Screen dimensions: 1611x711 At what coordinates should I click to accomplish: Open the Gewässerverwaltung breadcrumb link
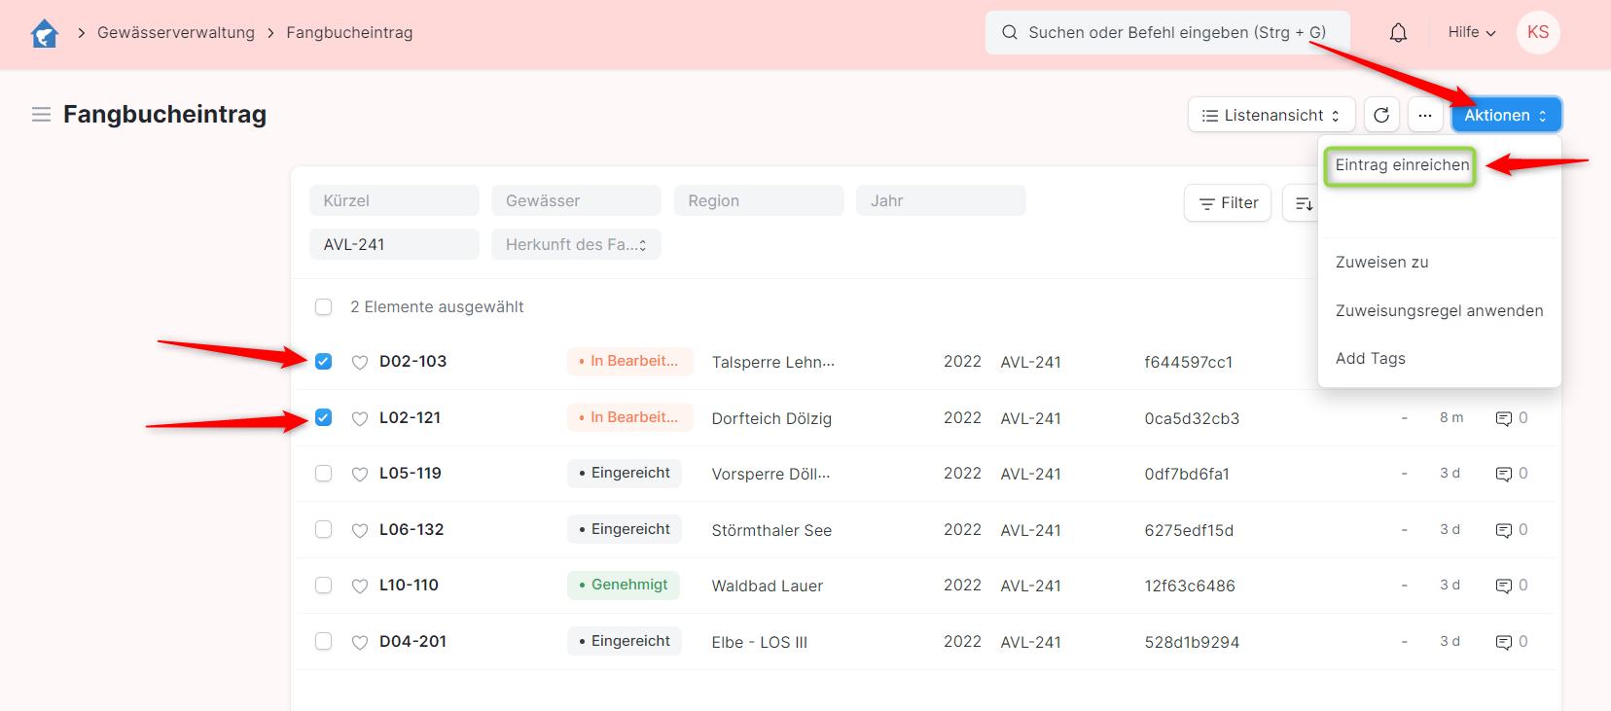click(x=176, y=33)
